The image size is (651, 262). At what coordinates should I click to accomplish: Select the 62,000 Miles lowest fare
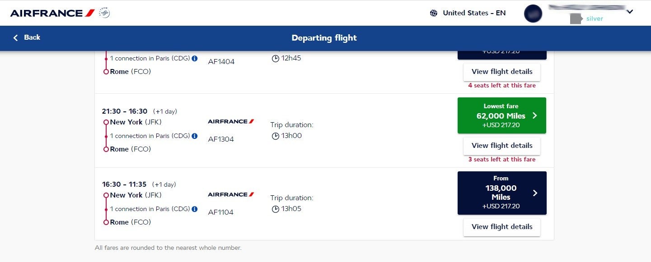501,115
